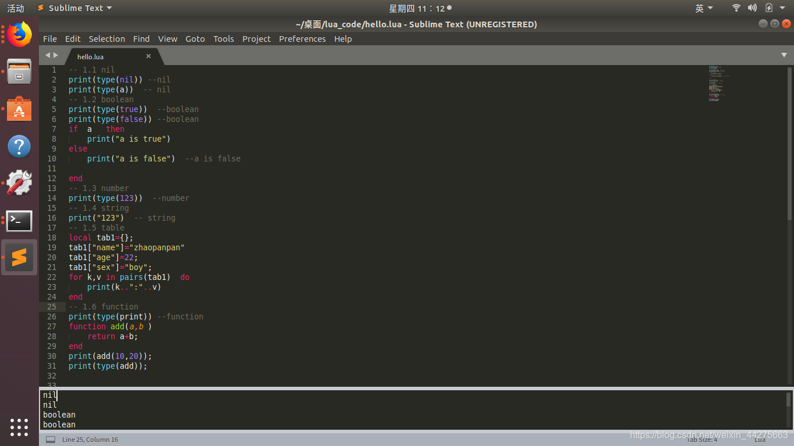This screenshot has height=446, width=794.
Task: Open the Terminal from the dock
Action: [19, 221]
